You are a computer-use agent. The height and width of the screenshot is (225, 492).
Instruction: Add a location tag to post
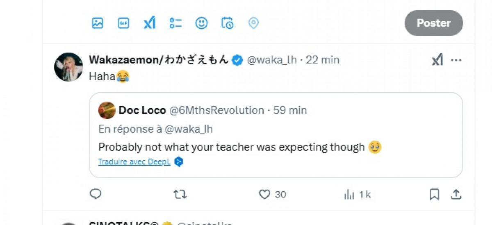[253, 23]
